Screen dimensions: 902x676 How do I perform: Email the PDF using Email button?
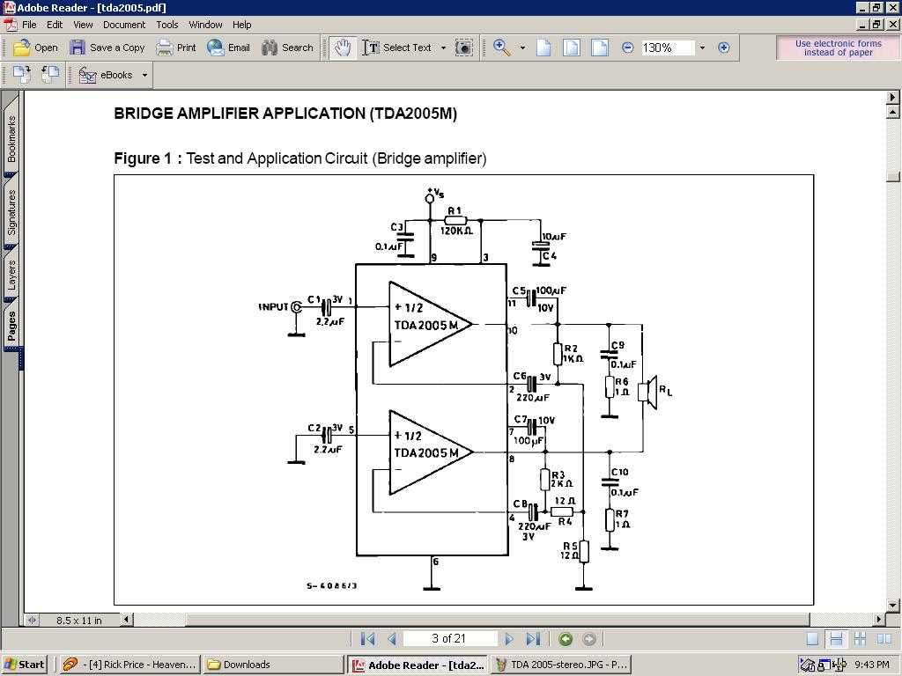point(228,48)
